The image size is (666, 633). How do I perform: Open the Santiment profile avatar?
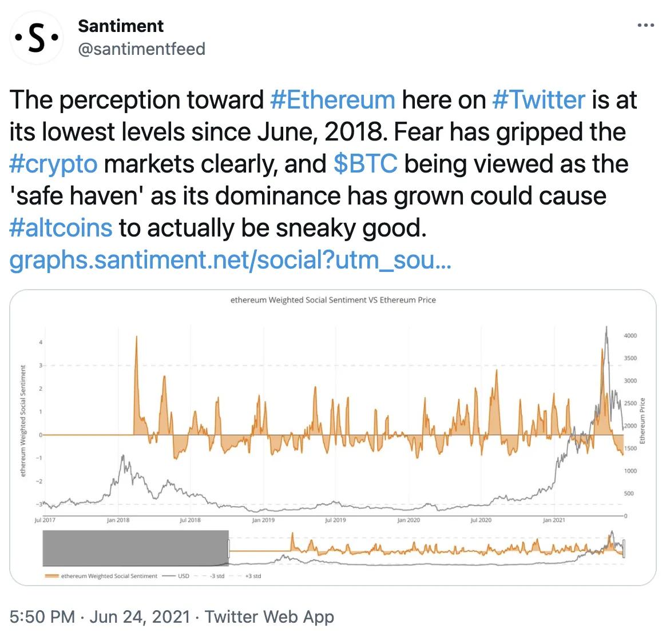point(37,39)
